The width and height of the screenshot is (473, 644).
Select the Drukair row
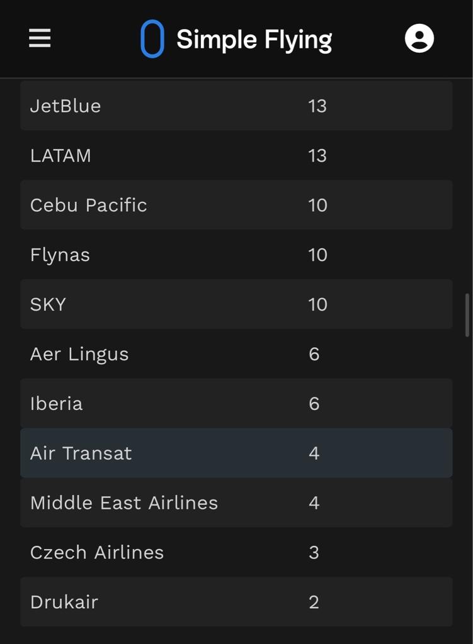tap(237, 602)
